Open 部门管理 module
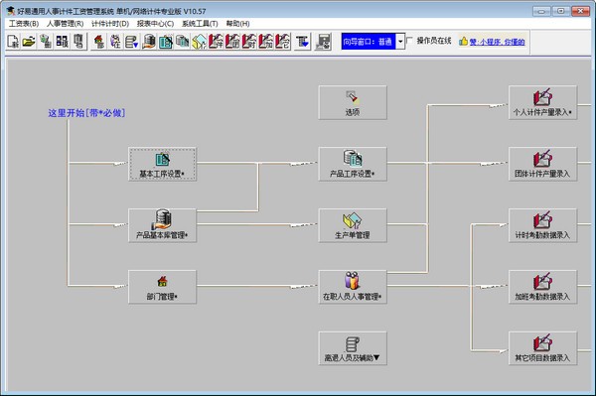596x396 pixels. 162,287
